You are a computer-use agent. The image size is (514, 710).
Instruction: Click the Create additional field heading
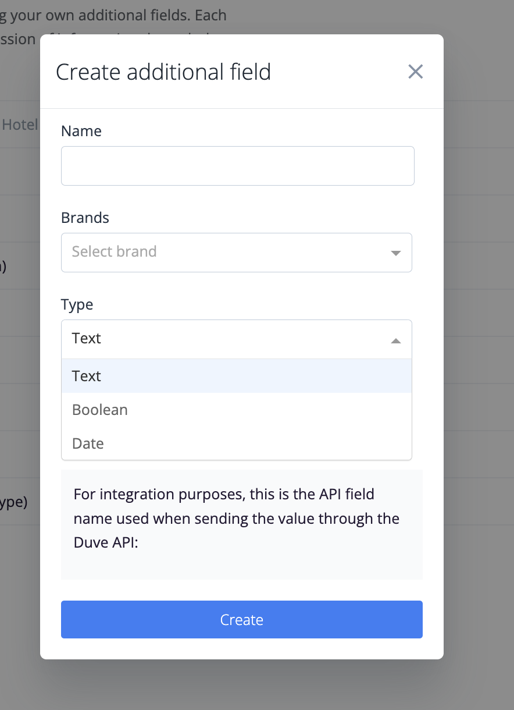point(163,72)
